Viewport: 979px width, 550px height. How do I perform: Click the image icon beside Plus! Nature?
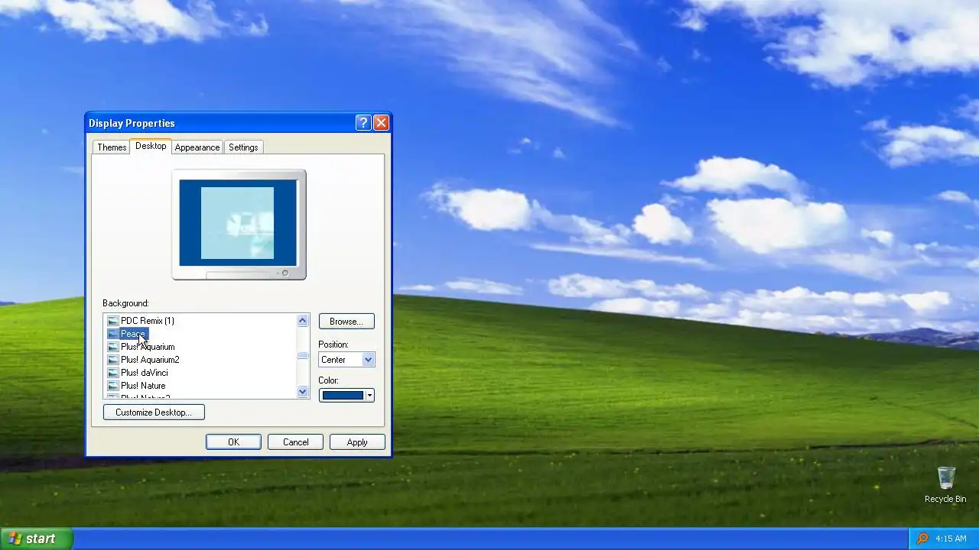[113, 386]
